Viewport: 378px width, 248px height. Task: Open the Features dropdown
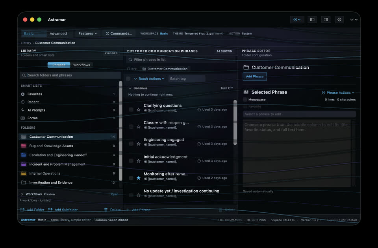click(x=87, y=34)
